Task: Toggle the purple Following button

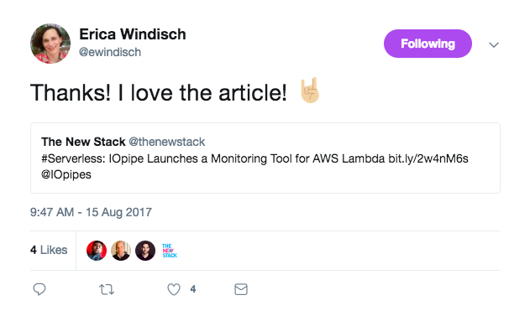Action: point(428,44)
